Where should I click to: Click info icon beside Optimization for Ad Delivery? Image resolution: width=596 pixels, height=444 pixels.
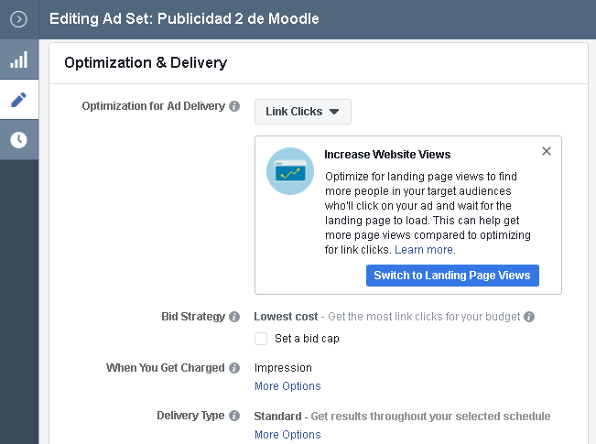pos(234,106)
